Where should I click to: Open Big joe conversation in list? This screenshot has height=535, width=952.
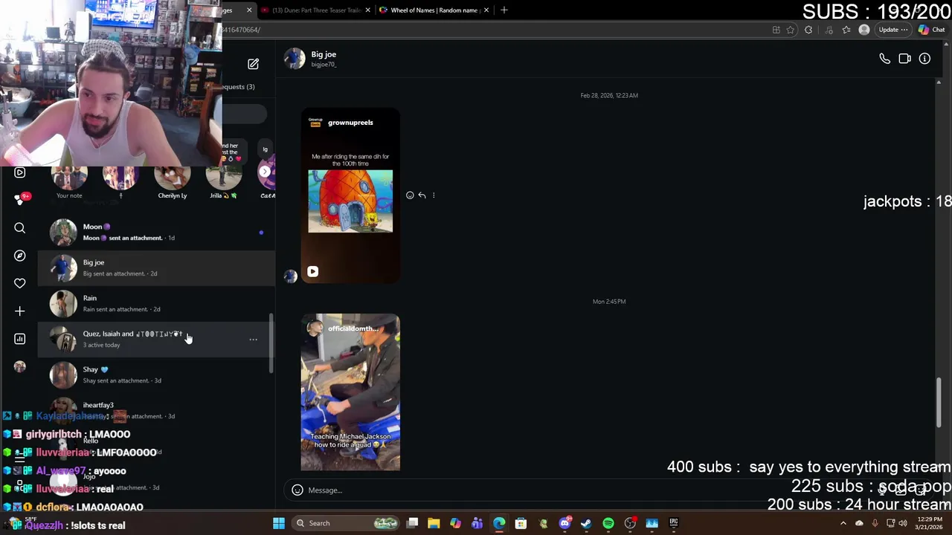pyautogui.click(x=156, y=268)
